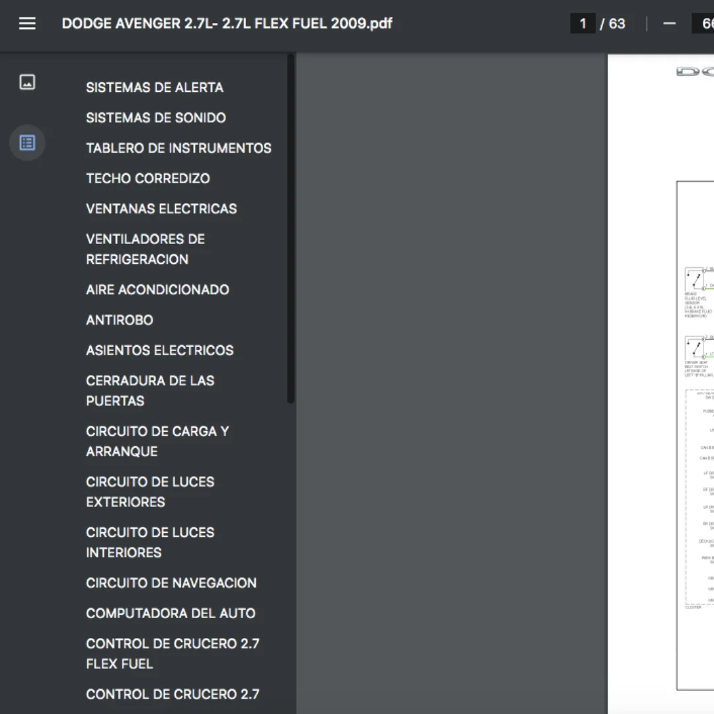
Task: Zoom out with the minus icon
Action: click(x=669, y=23)
